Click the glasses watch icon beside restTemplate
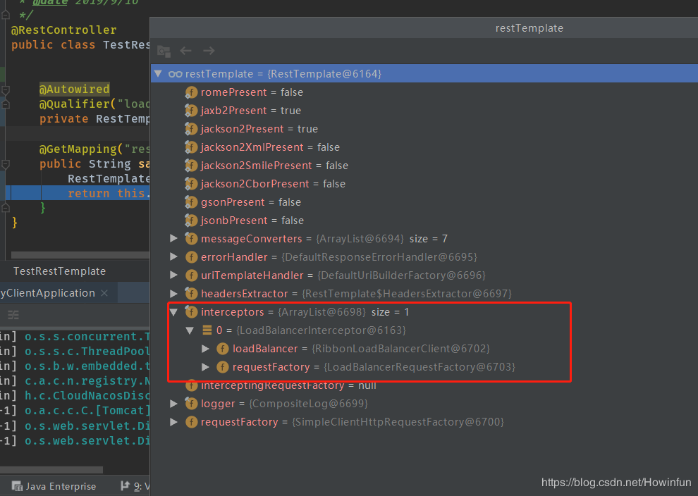The height and width of the screenshot is (496, 698). (176, 74)
